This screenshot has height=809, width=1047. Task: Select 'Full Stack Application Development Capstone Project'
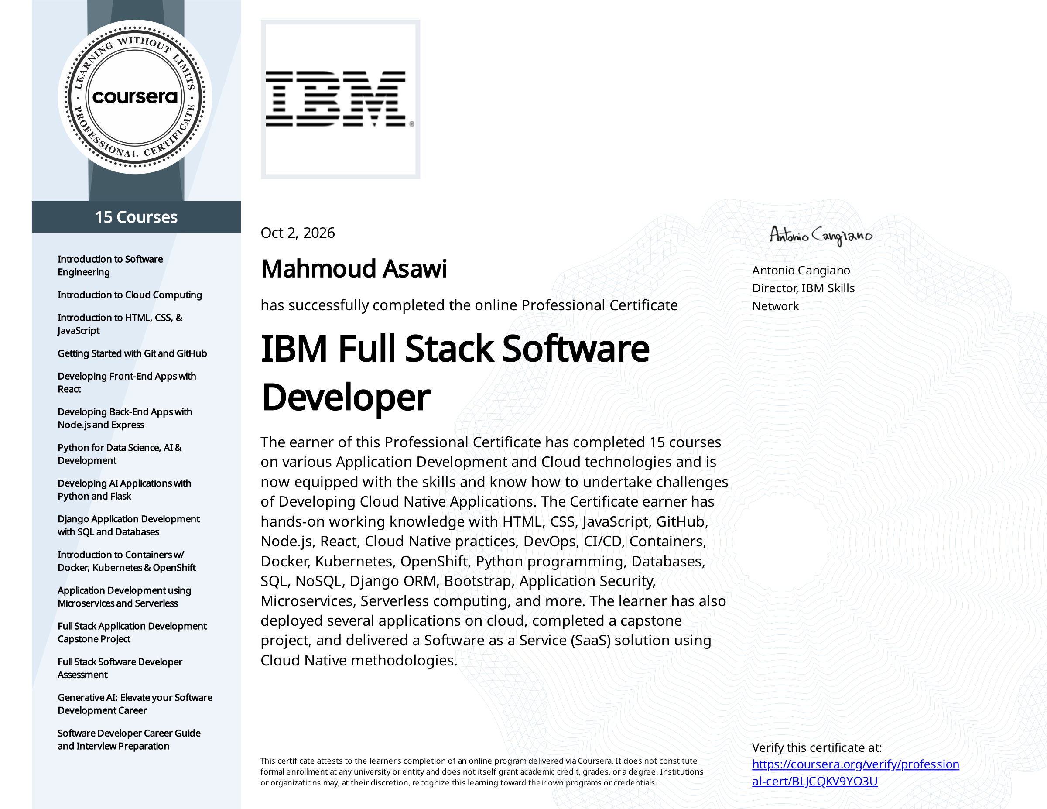coord(132,633)
